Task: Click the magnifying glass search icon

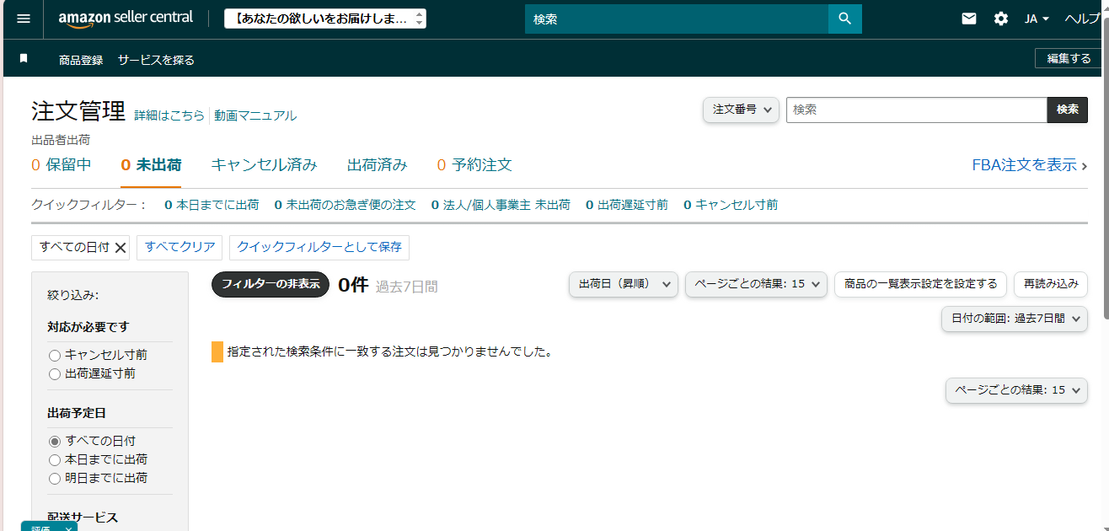Action: coord(844,19)
